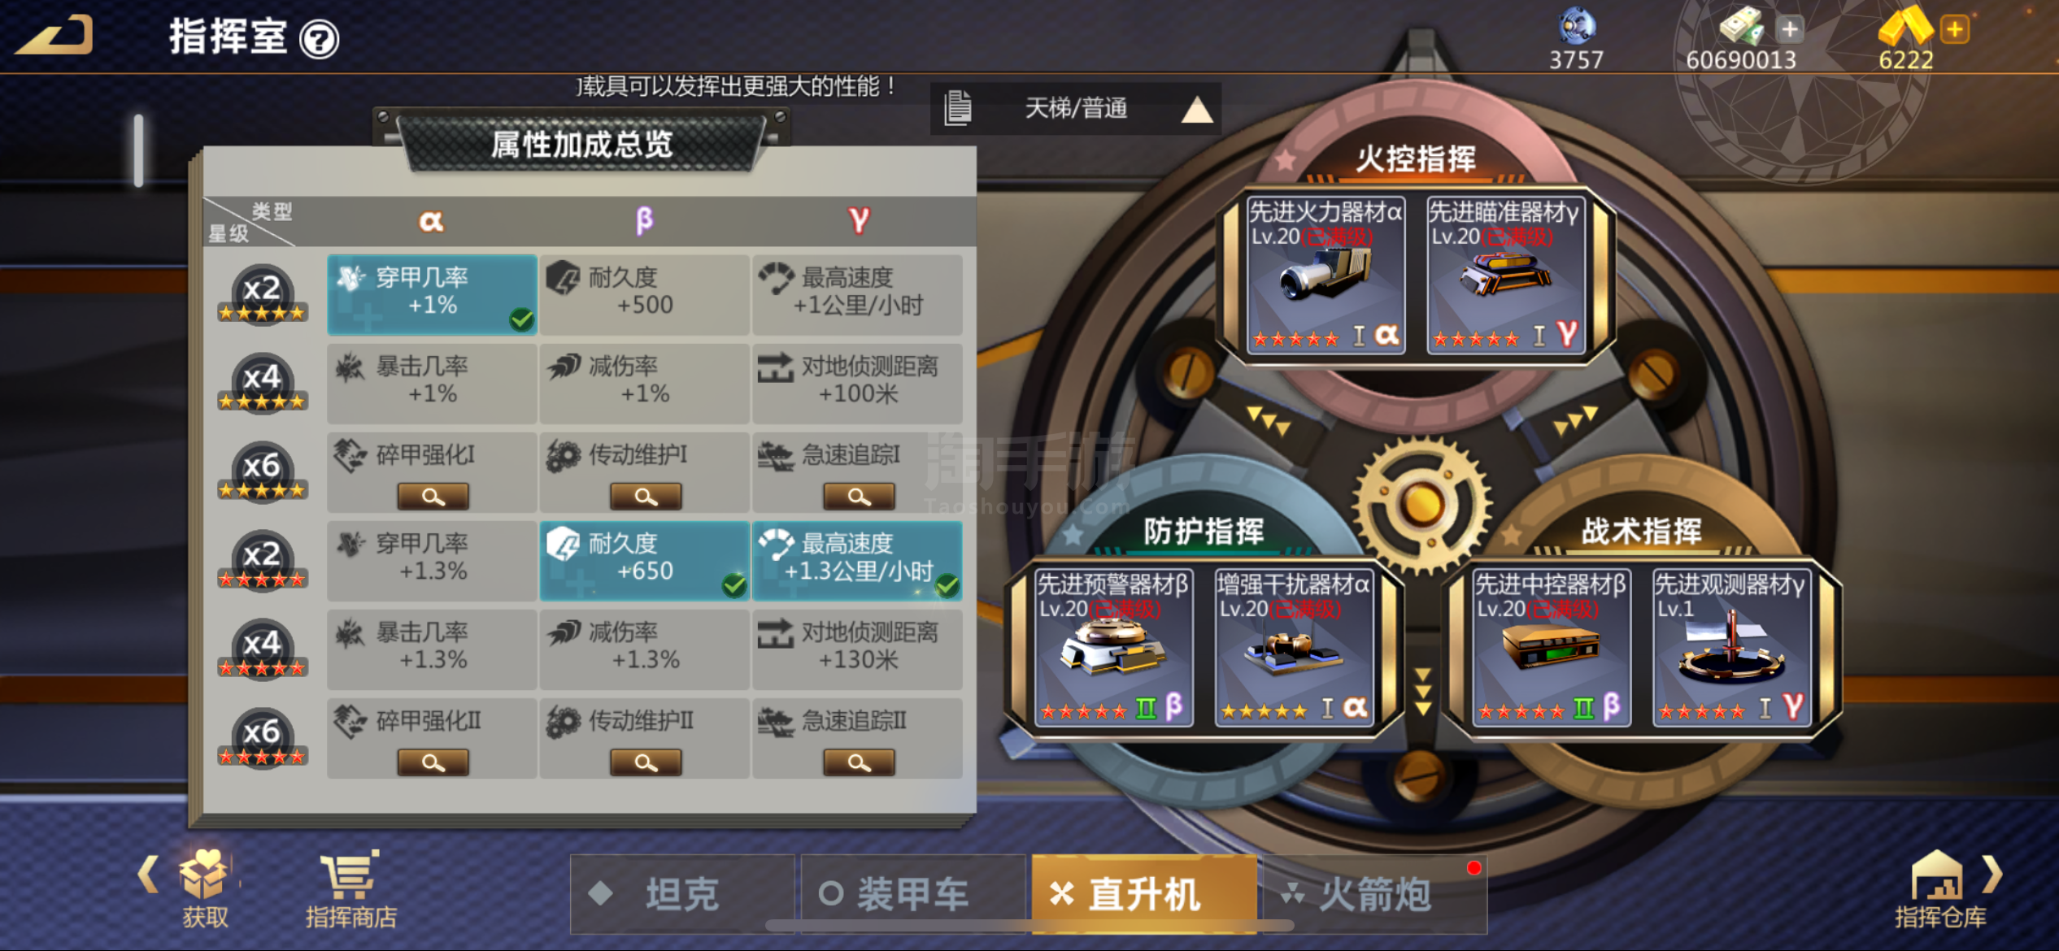Click magnifier under 急速追踪II

point(859,762)
